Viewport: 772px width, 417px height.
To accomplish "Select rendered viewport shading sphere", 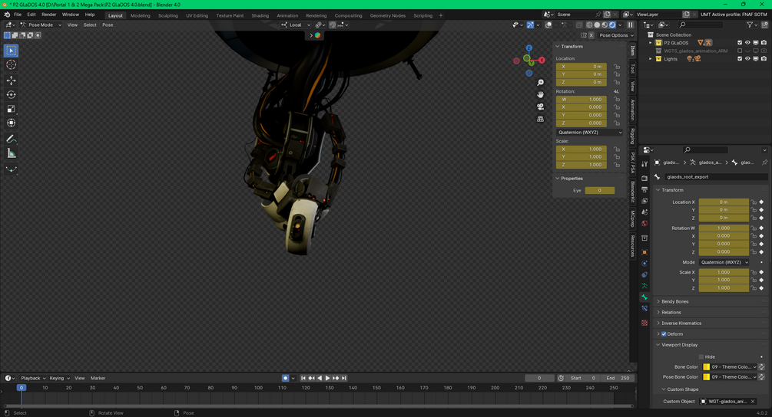I will pos(612,25).
